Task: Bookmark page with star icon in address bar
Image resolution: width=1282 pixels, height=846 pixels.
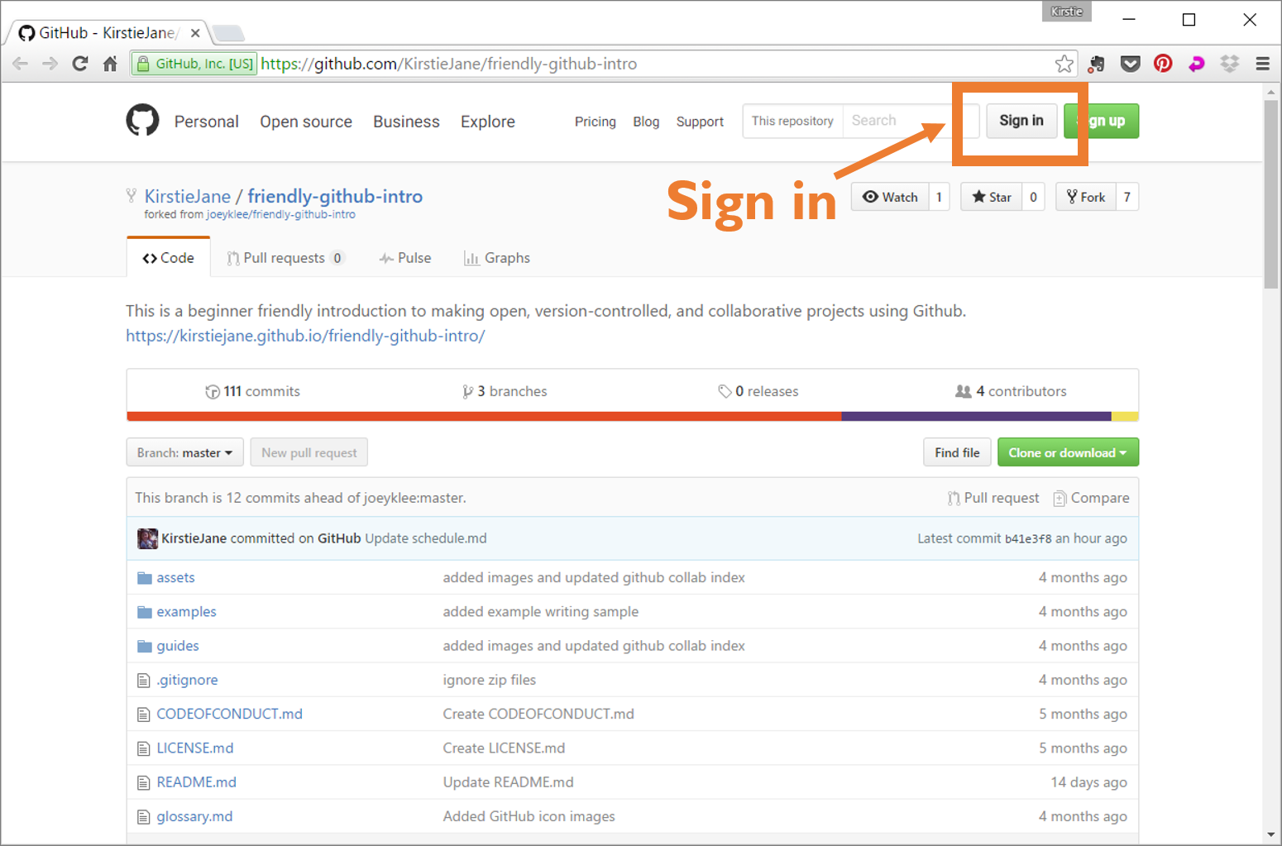Action: click(x=1064, y=64)
